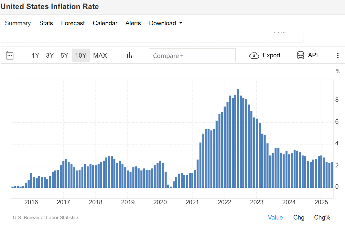Select the 3Y time range

pyautogui.click(x=50, y=55)
